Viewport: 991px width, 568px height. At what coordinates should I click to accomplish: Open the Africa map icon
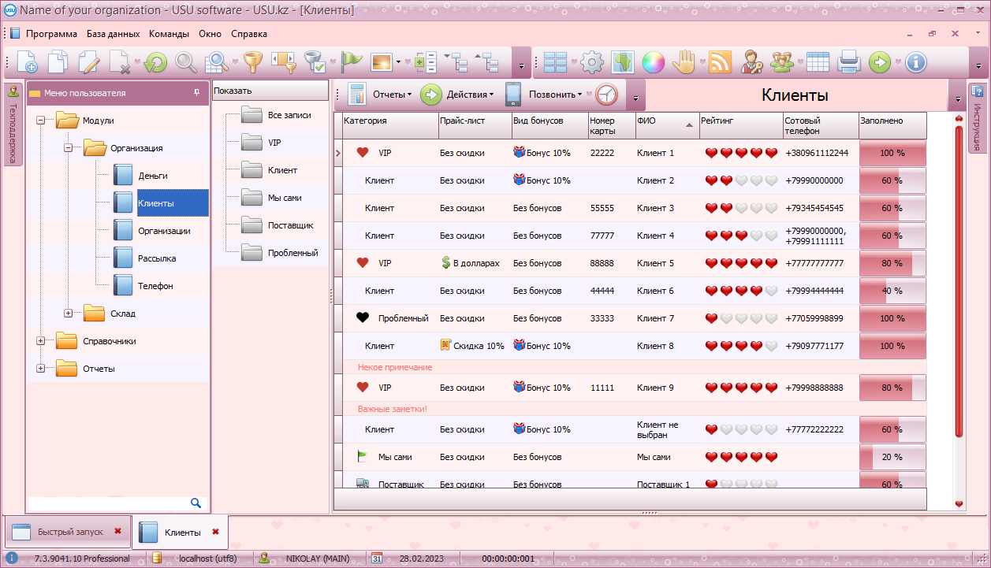(623, 61)
